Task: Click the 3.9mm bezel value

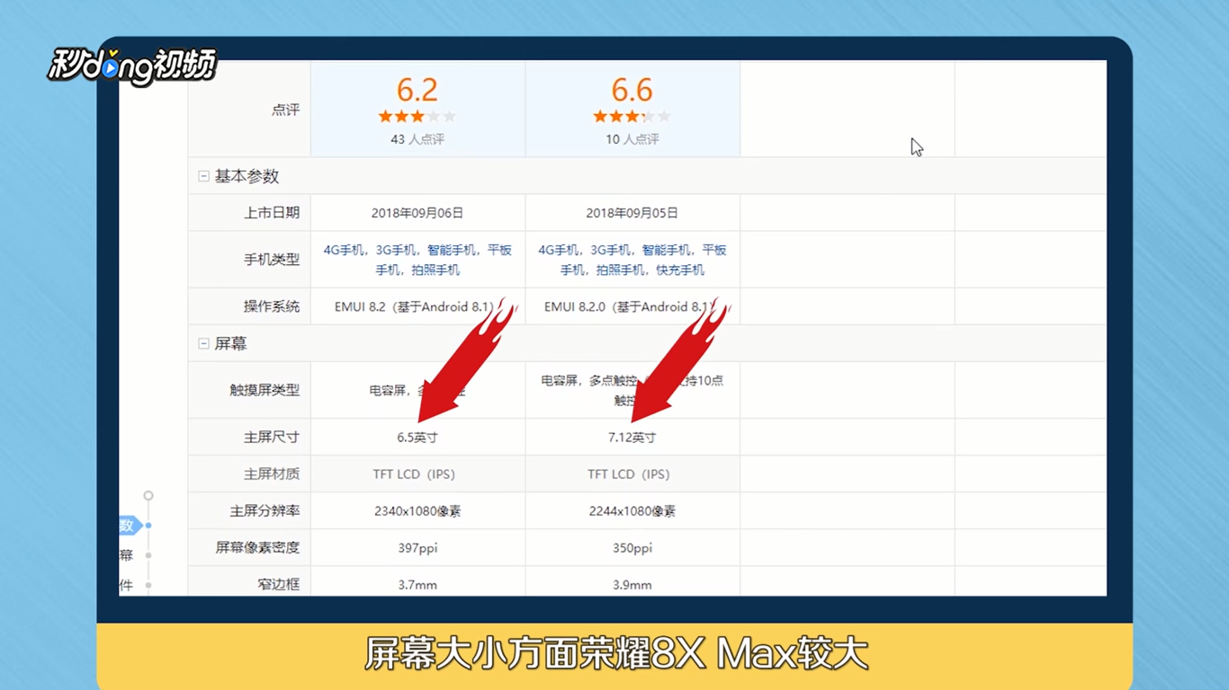Action: pyautogui.click(x=632, y=585)
